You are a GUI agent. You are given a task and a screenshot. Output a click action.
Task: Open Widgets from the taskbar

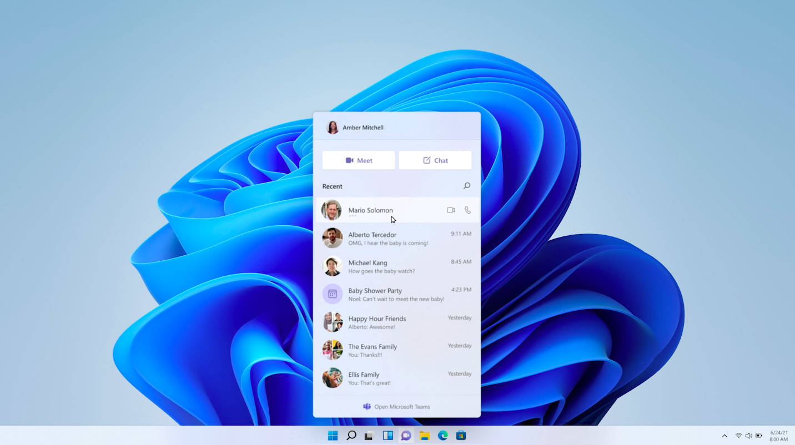click(388, 436)
